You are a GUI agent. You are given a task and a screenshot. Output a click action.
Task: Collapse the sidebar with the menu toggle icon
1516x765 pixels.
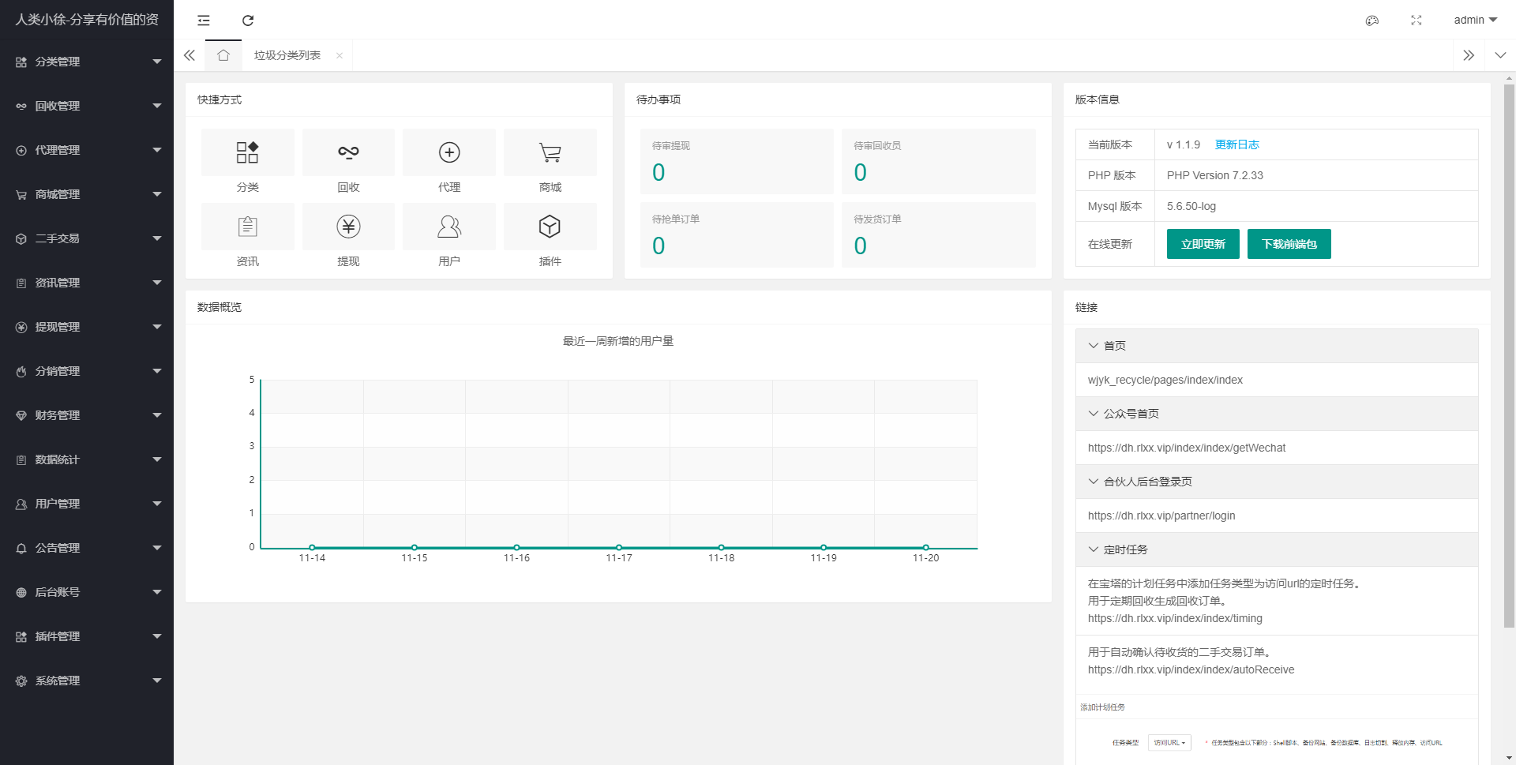[204, 20]
